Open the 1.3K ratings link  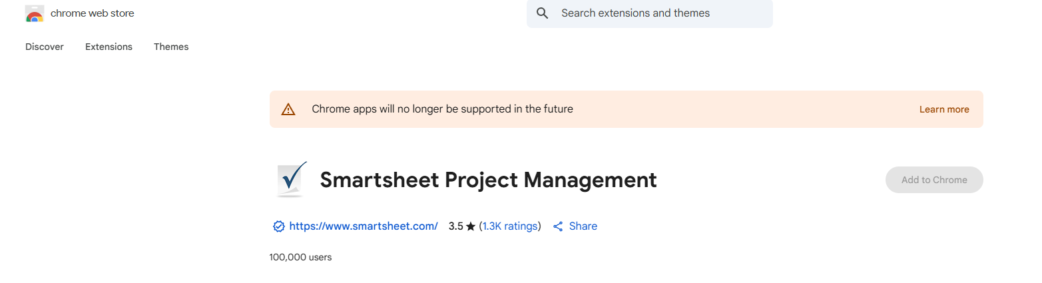click(x=510, y=226)
